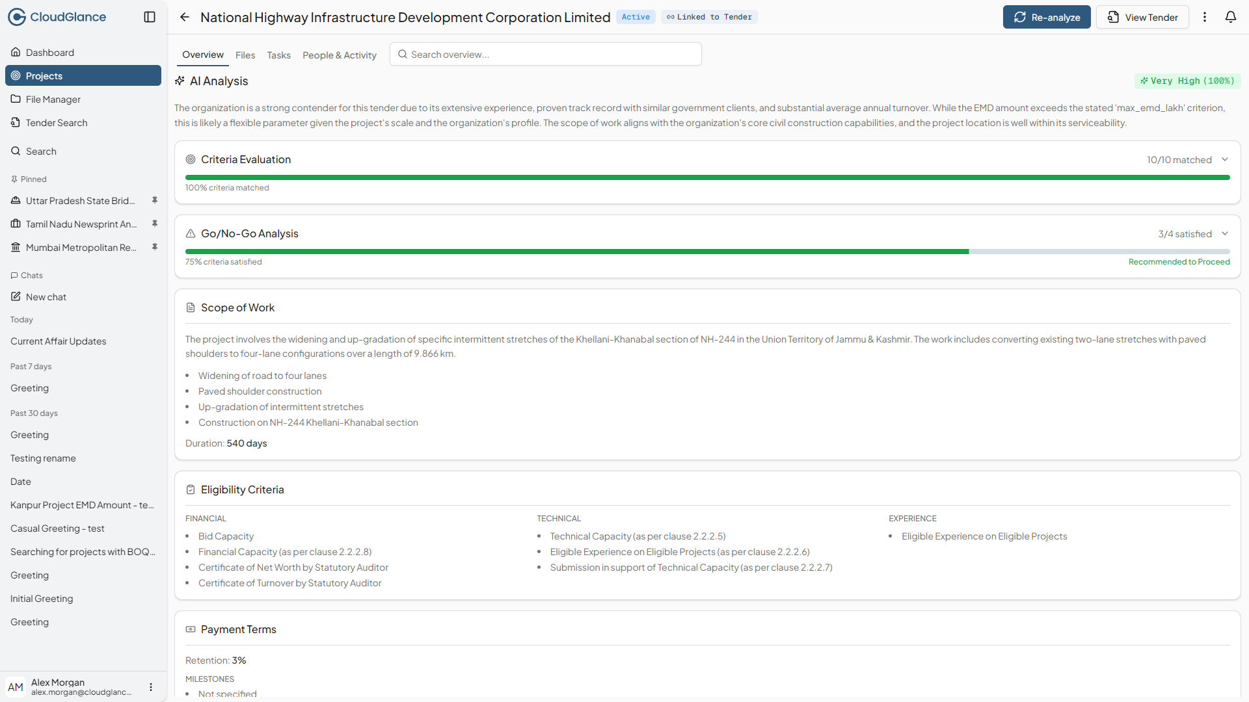
Task: Click the Re-analyze button
Action: (x=1047, y=17)
